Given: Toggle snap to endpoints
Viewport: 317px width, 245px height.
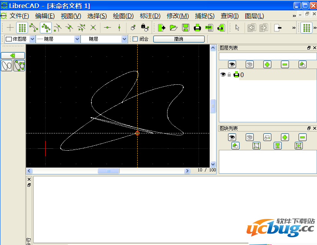Looking at the screenshot, I should tap(34, 28).
